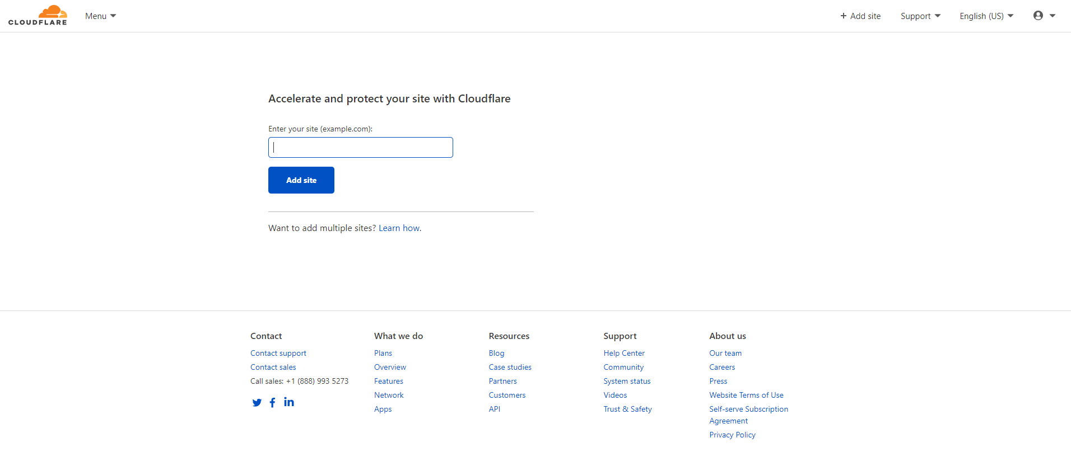Open Contact support link

(278, 353)
